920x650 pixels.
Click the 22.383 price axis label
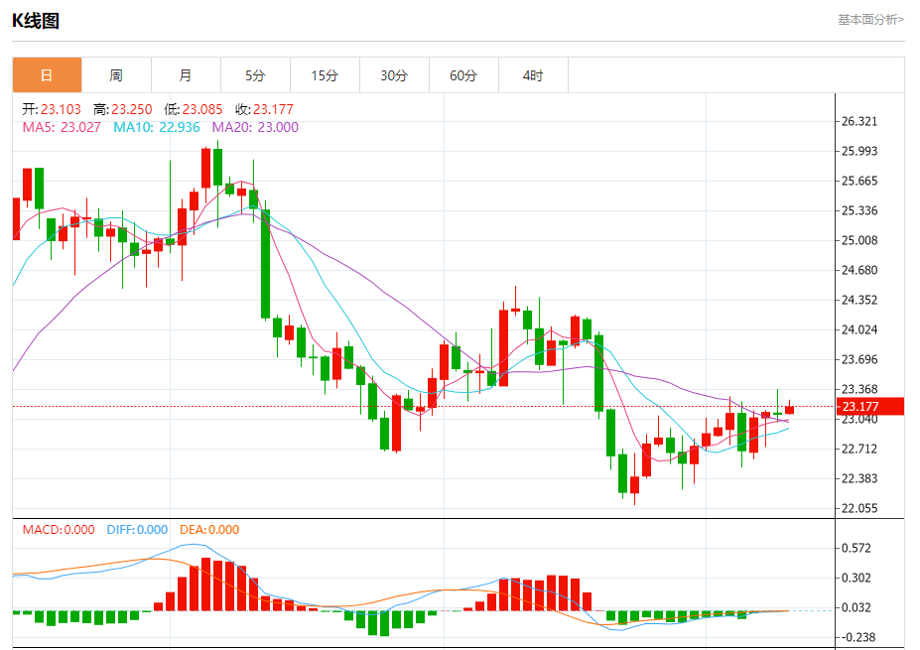[859, 478]
